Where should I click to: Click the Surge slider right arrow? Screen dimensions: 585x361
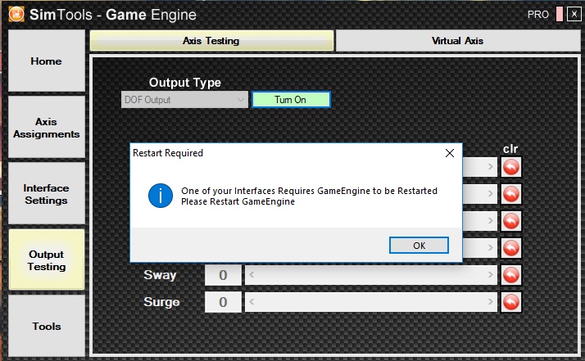pos(490,302)
